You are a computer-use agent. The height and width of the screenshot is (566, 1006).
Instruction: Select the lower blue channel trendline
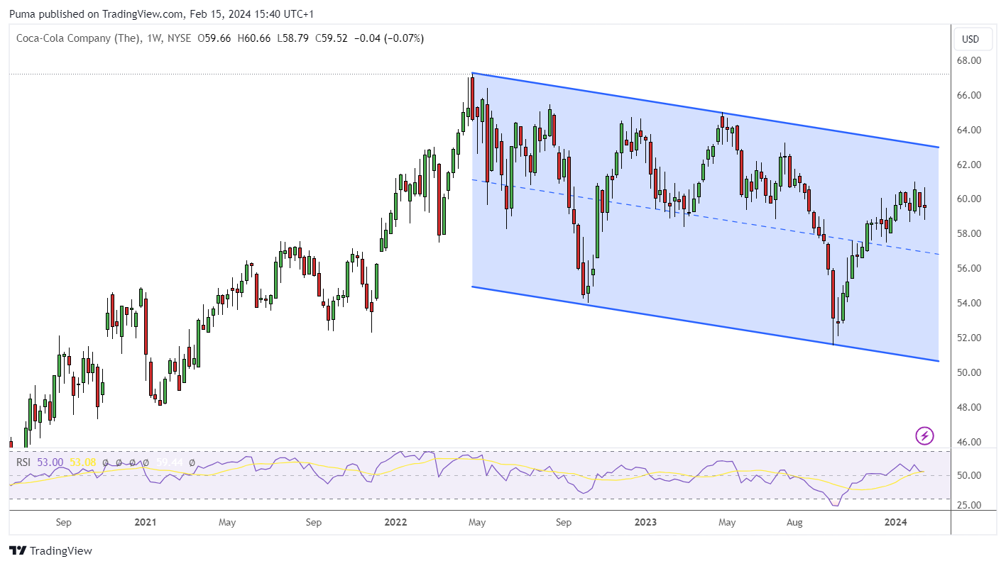[x=705, y=324]
